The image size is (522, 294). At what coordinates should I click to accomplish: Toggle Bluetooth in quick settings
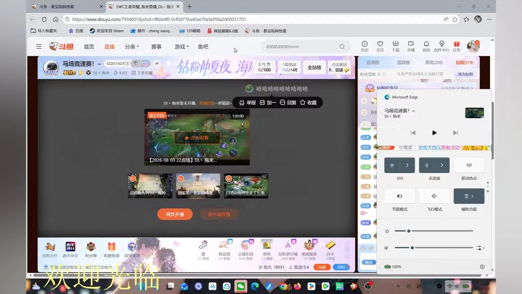[427, 165]
